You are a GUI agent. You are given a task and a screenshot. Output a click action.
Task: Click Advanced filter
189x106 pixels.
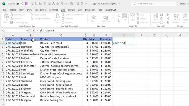click(x=142, y=22)
